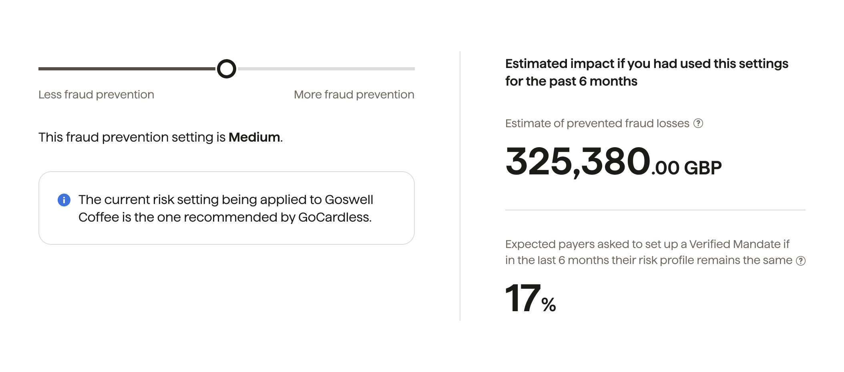Click the "Less fraud prevention" label
844x372 pixels.
(96, 95)
